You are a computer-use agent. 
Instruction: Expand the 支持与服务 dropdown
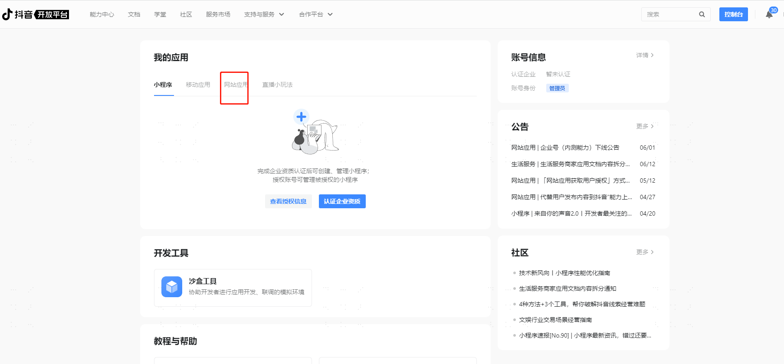(264, 14)
